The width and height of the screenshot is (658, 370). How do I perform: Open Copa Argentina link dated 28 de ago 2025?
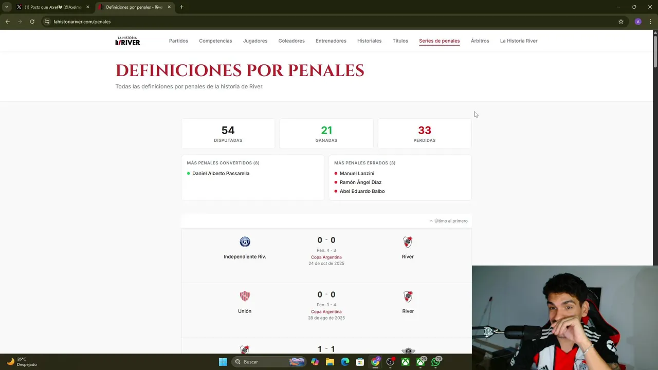pos(326,311)
